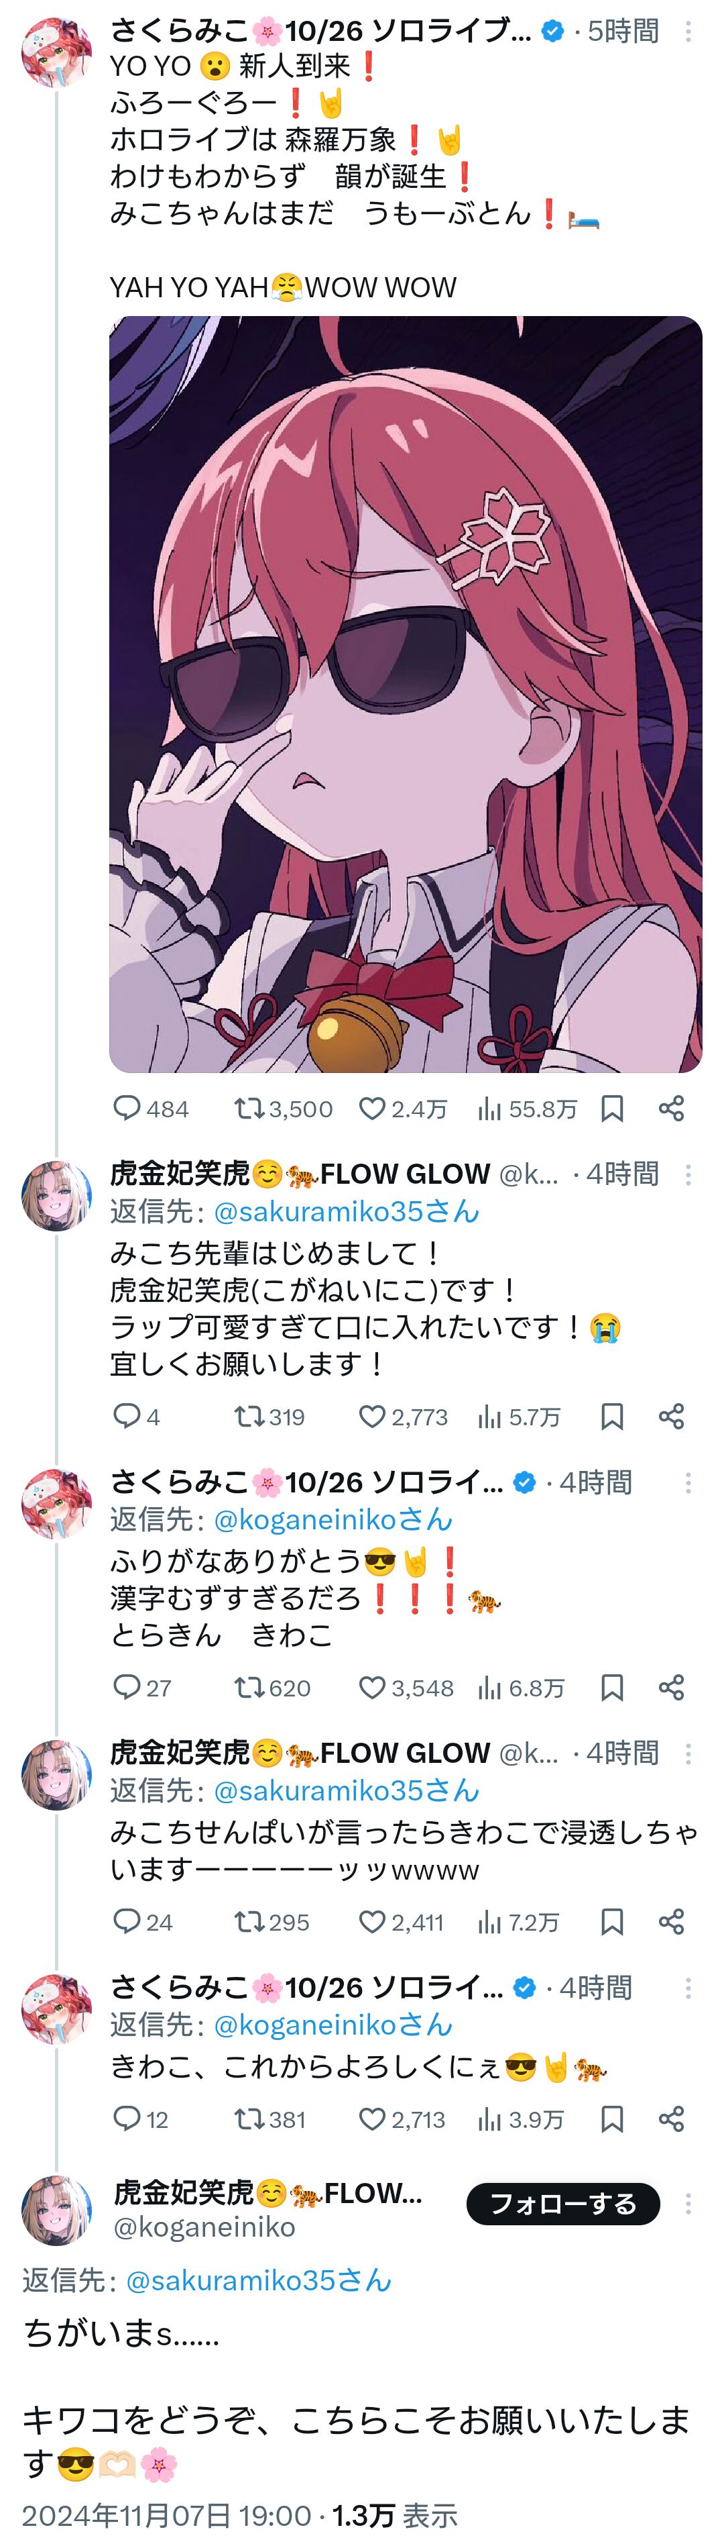Open the @sakuramiko35さん mention in the final reply
Viewport: 724px width, 2546px height.
pyautogui.click(x=259, y=2281)
